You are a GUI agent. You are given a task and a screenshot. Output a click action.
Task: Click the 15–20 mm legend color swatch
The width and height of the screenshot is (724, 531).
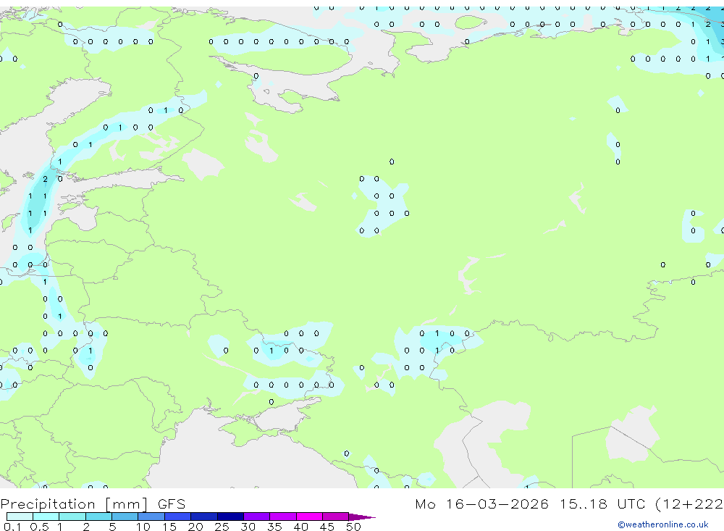pos(177,517)
